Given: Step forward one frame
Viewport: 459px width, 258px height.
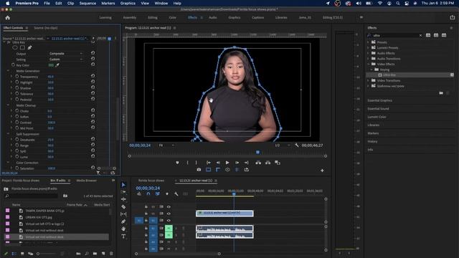Looking at the screenshot, I should coord(237,163).
